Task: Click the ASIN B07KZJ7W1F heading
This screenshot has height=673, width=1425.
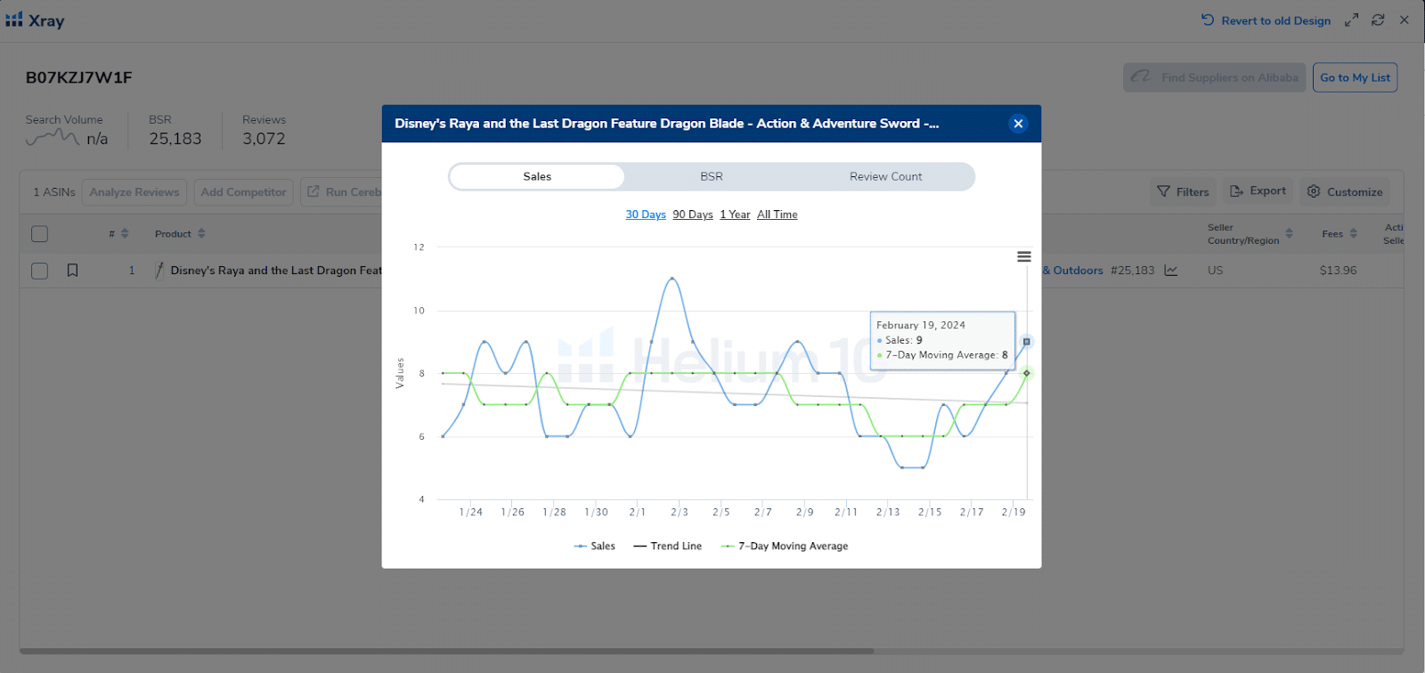Action: 78,77
